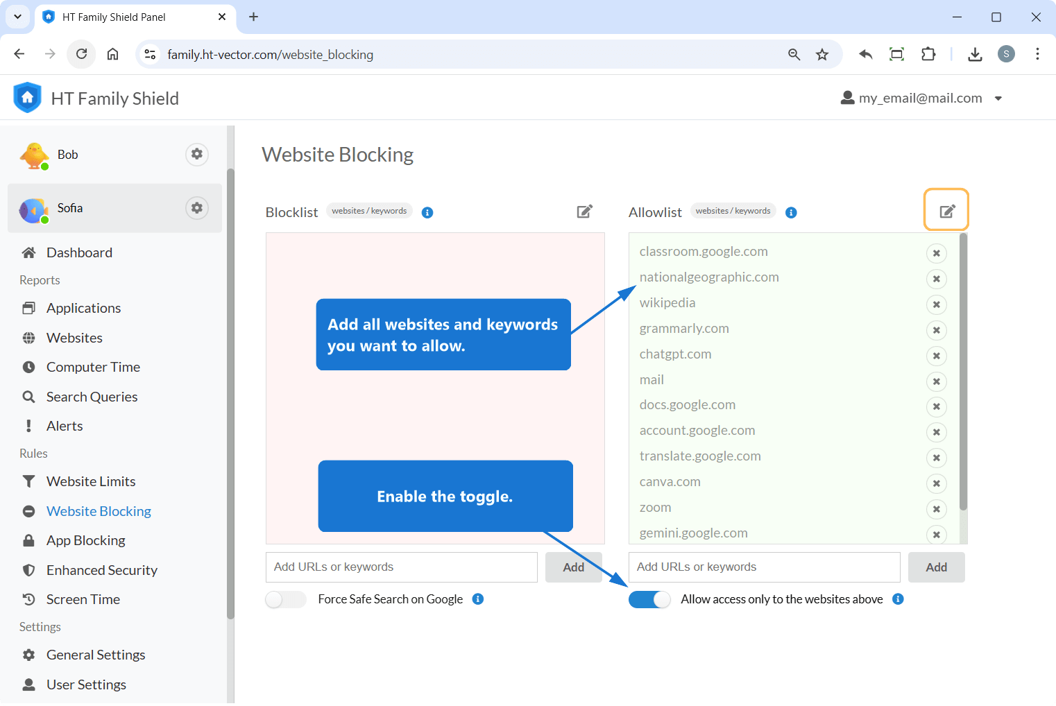Click Add button under Allowlist
Viewport: 1056px width, 706px height.
(936, 567)
